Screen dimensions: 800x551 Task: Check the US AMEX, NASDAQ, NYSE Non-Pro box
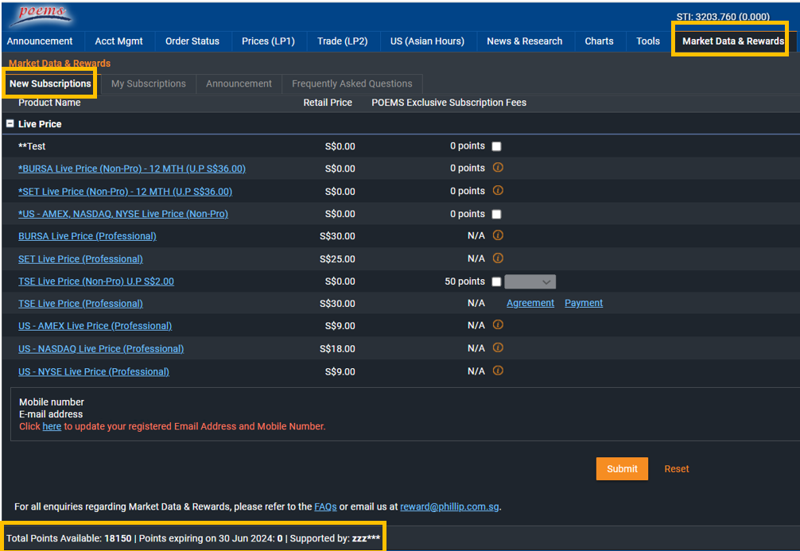496,214
